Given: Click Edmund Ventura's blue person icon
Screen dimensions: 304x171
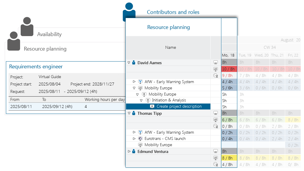Looking at the screenshot, I should click(134, 151).
